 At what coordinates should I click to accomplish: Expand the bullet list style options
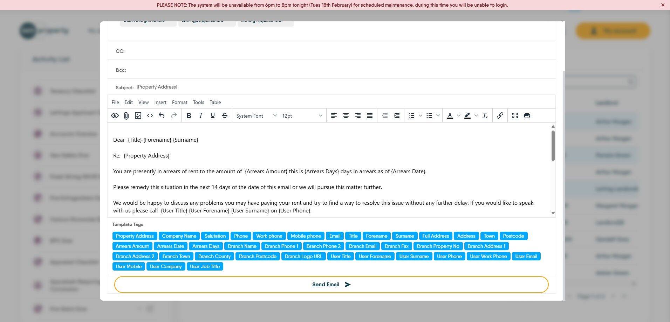point(438,115)
